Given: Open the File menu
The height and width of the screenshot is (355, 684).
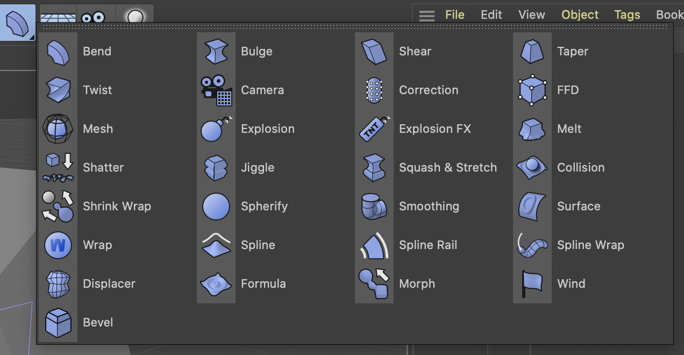Looking at the screenshot, I should click(454, 15).
